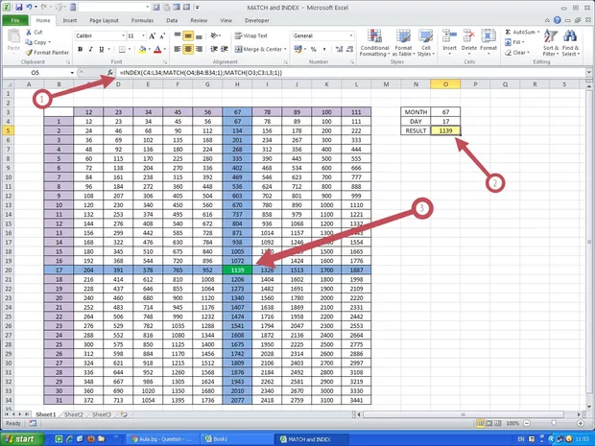The width and height of the screenshot is (595, 446).
Task: Click the zoom in plus button
Action: tap(581, 423)
